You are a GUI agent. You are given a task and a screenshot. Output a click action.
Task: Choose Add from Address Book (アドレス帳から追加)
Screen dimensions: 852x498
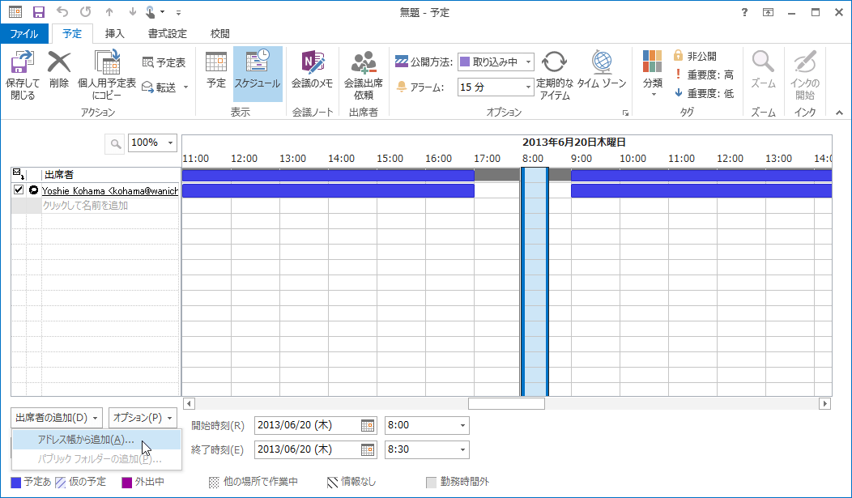(x=96, y=440)
